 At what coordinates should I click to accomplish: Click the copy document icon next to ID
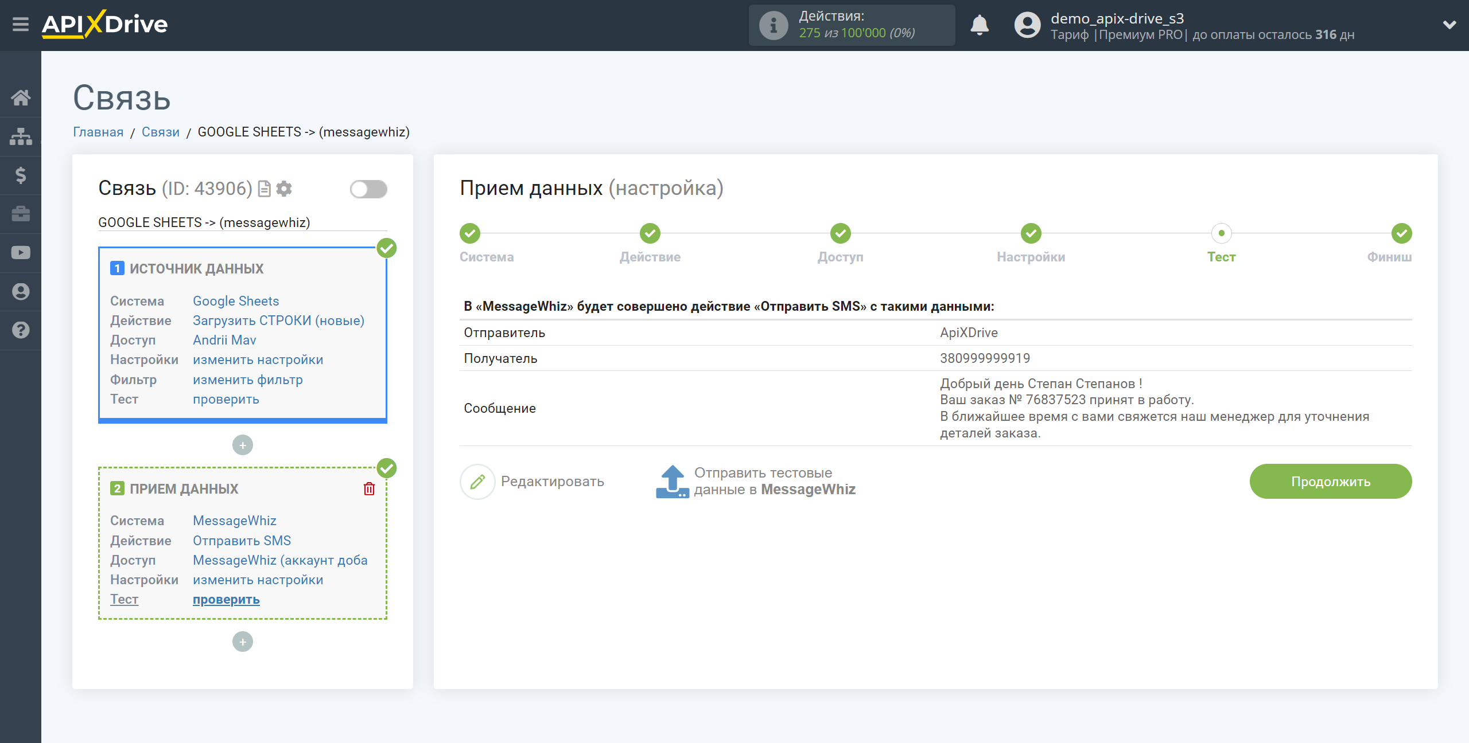[x=265, y=189]
